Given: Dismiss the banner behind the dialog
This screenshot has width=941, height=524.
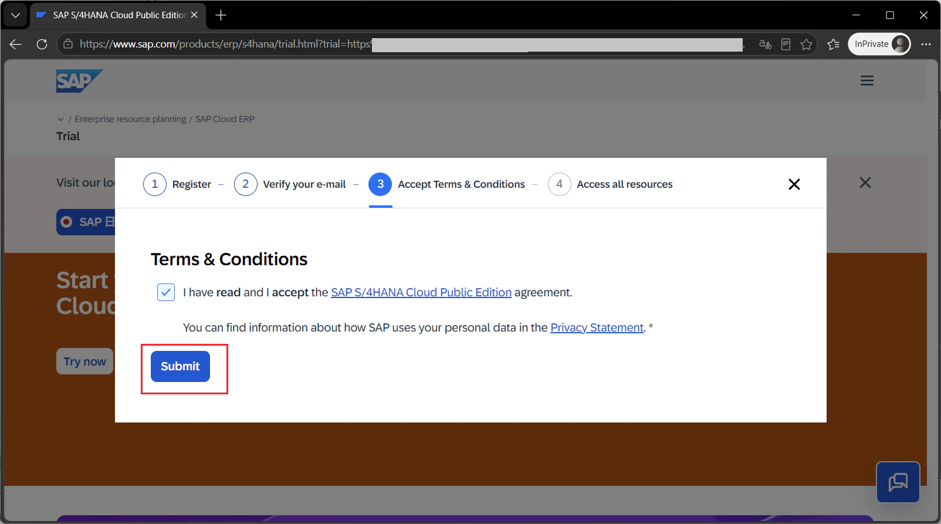Looking at the screenshot, I should tap(865, 182).
